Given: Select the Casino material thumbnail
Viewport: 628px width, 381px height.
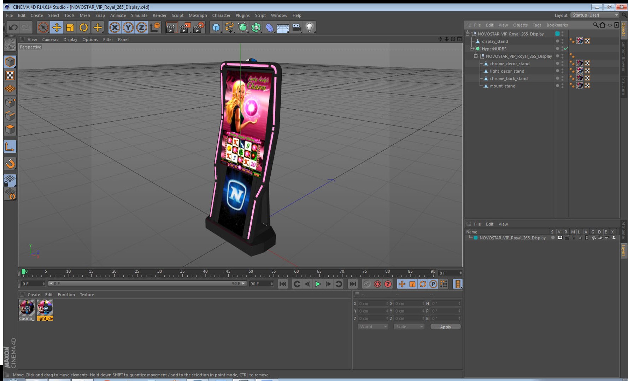Looking at the screenshot, I should (27, 308).
